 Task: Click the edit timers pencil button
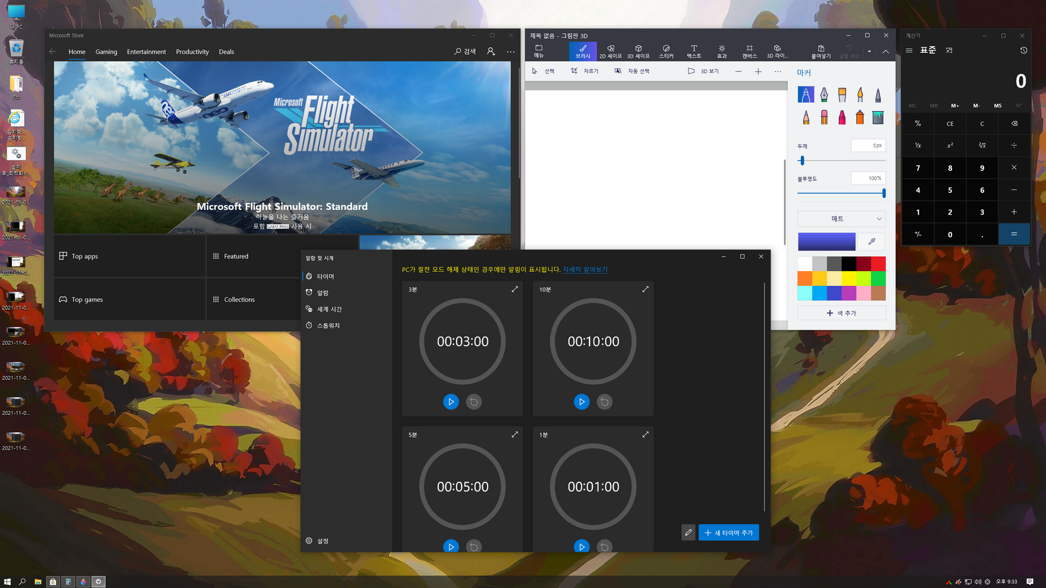(x=688, y=533)
